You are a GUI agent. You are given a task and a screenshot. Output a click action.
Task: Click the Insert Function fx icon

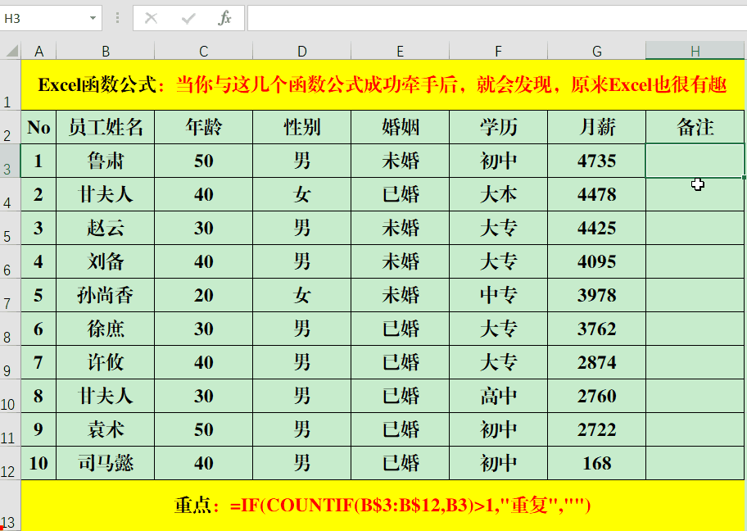click(x=224, y=18)
